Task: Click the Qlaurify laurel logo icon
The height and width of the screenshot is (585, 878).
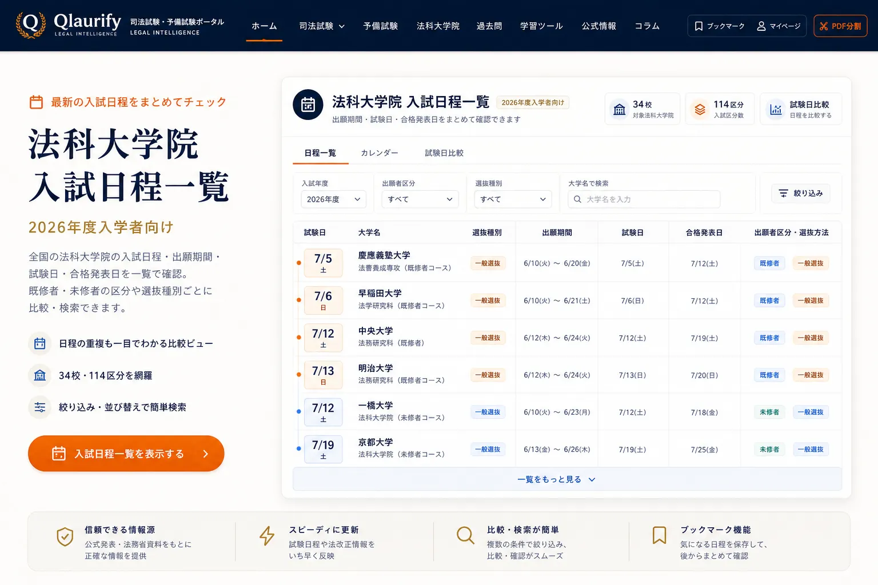Action: [31, 25]
